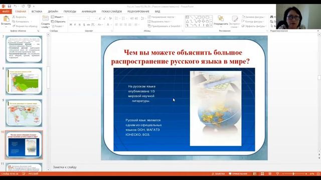Open the Макет layout dropdown
Image resolution: width=321 pixels, height=180 pixels.
(57, 17)
